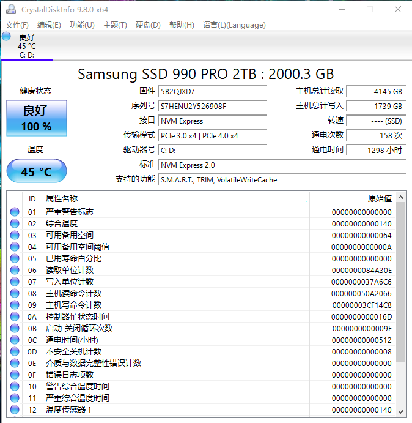This screenshot has height=423, width=412.
Task: Click status orb for attribute 08 主机读命令计数
Action: click(x=15, y=293)
